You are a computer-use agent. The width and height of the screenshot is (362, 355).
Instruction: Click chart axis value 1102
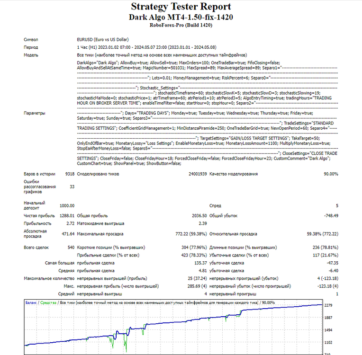coord(328,343)
